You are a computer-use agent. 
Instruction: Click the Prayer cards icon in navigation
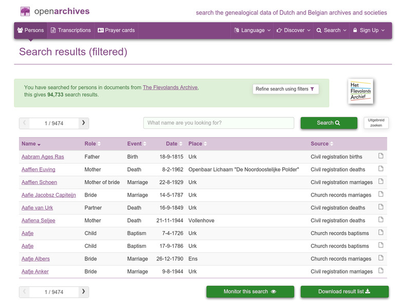(100, 30)
